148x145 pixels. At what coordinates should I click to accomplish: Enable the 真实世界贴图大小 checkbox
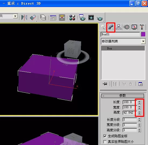pyautogui.click(x=105, y=142)
